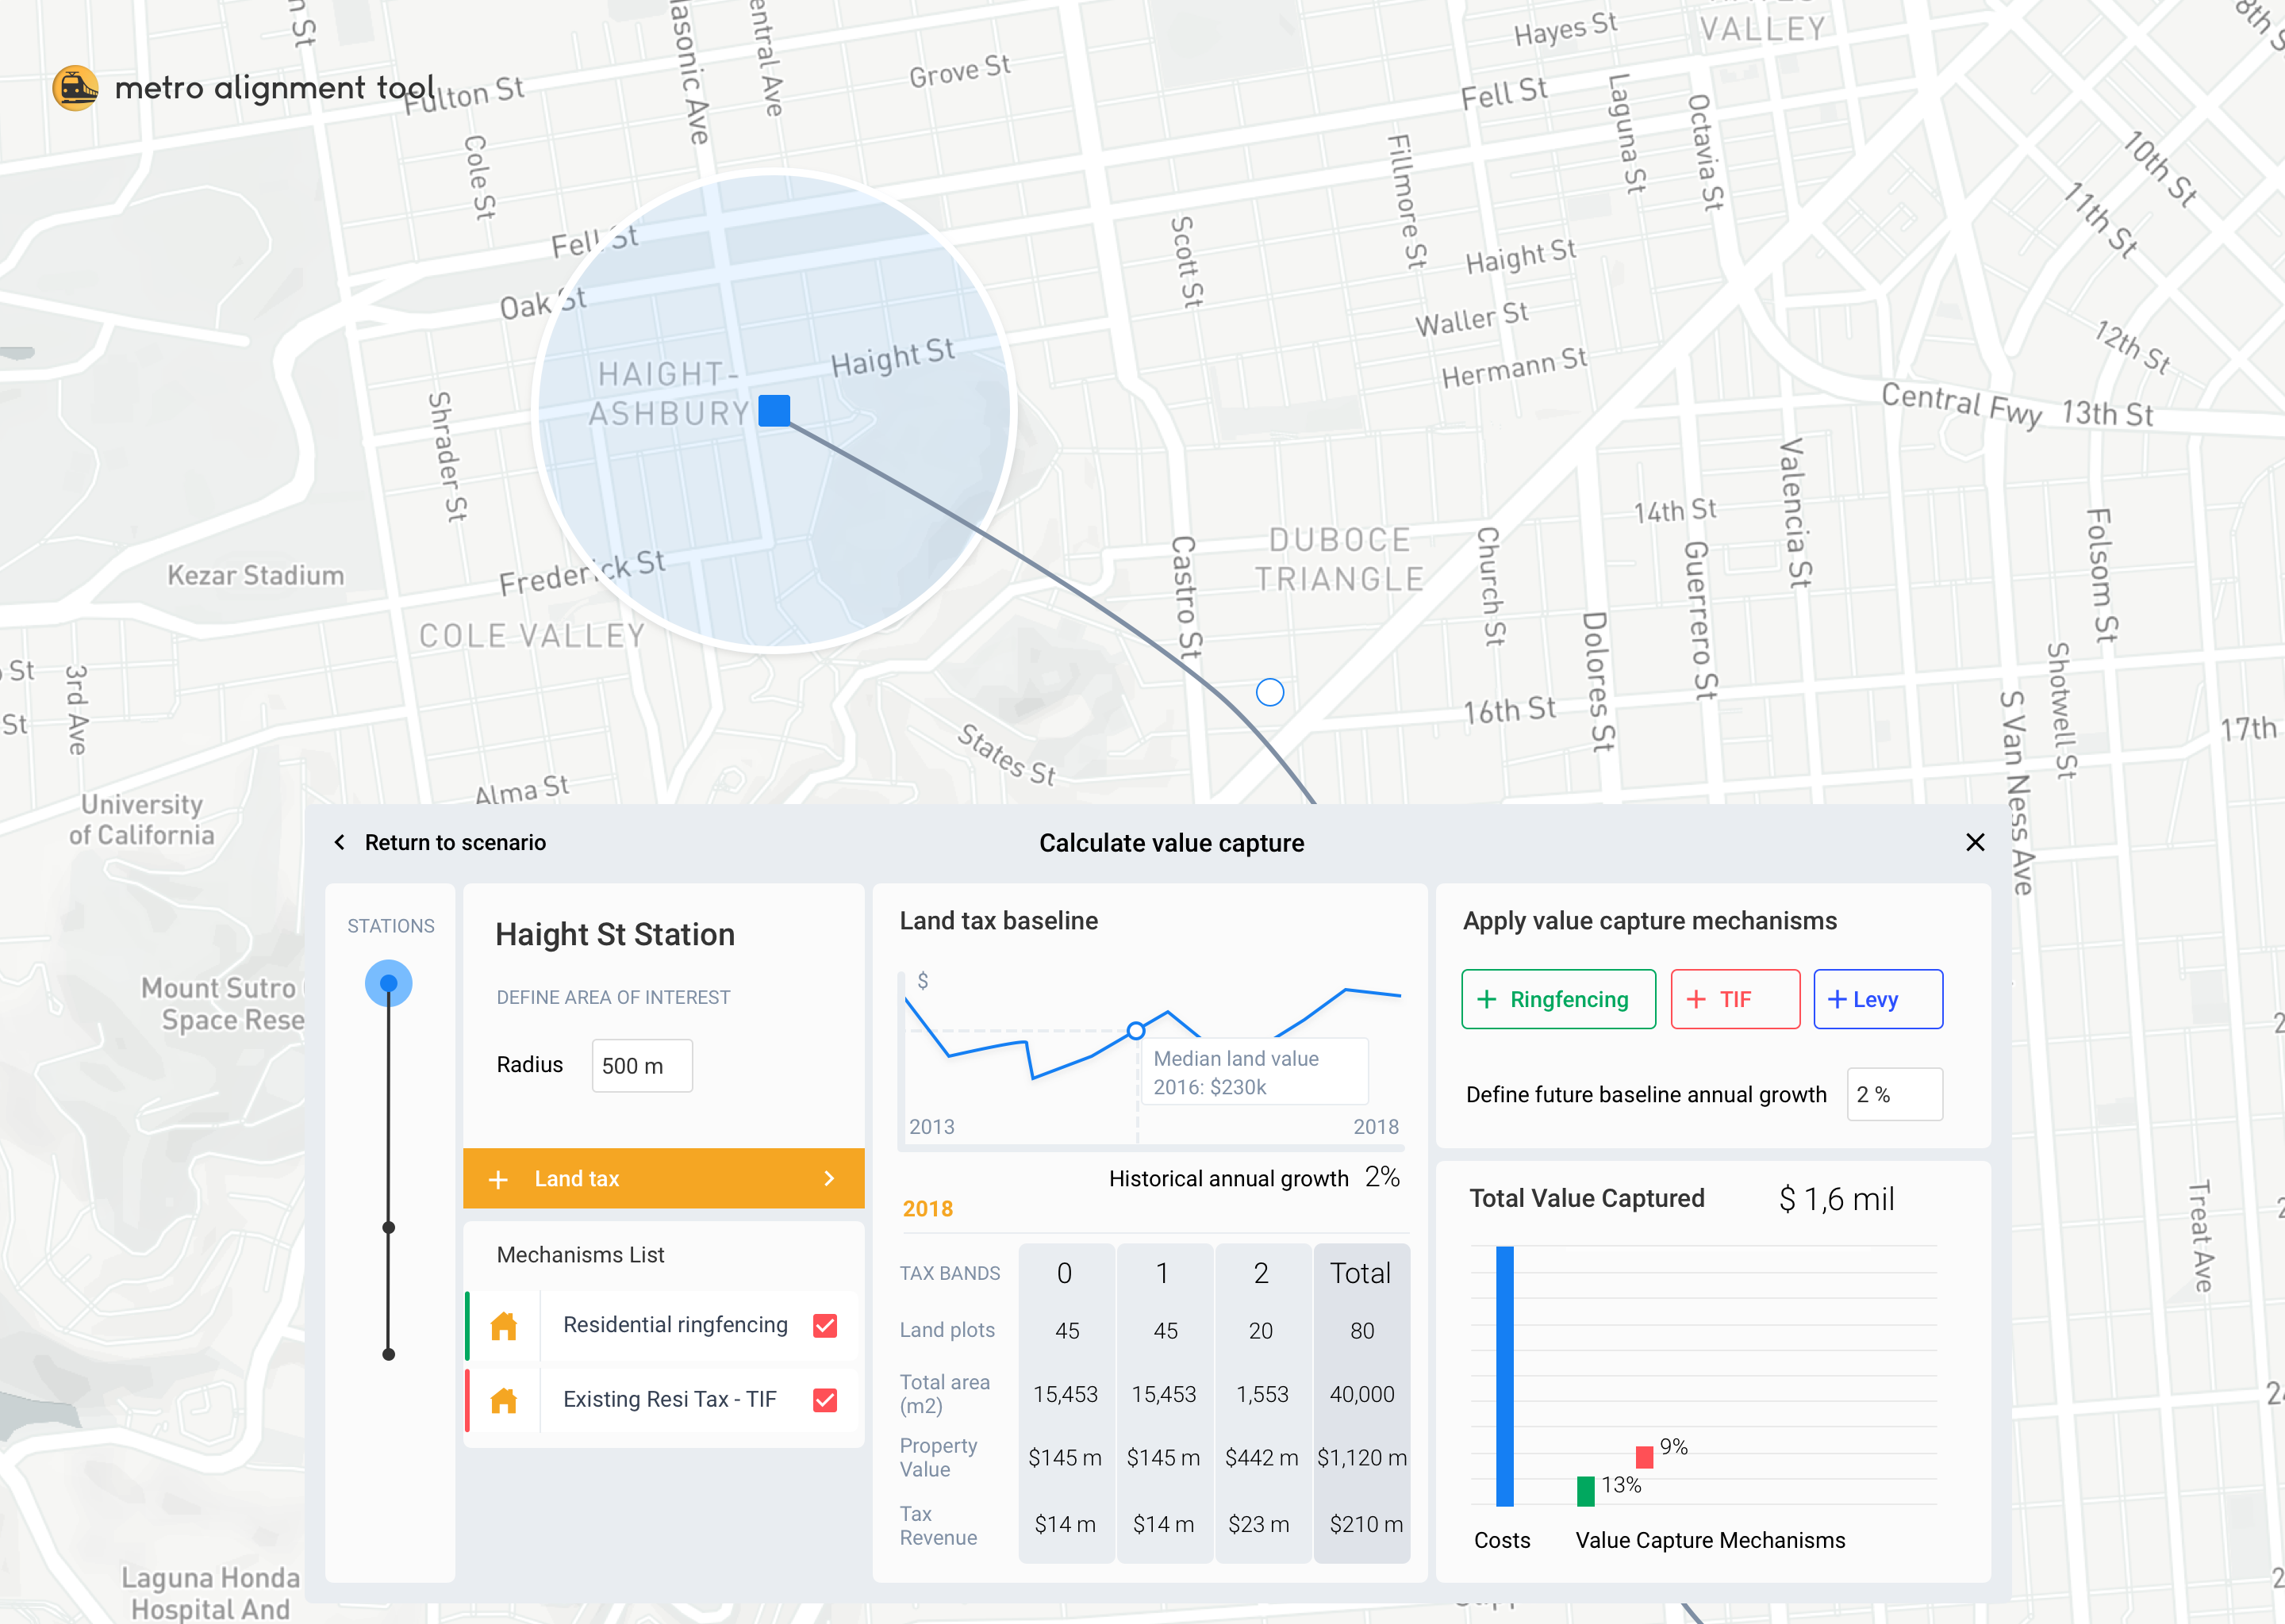The width and height of the screenshot is (2285, 1624).
Task: Close the Calculate value capture panel
Action: click(1974, 842)
